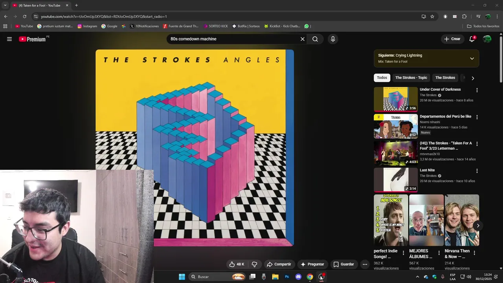Image resolution: width=503 pixels, height=283 pixels.
Task: Open Chrome extensions puzzle icon
Action: coord(464,17)
